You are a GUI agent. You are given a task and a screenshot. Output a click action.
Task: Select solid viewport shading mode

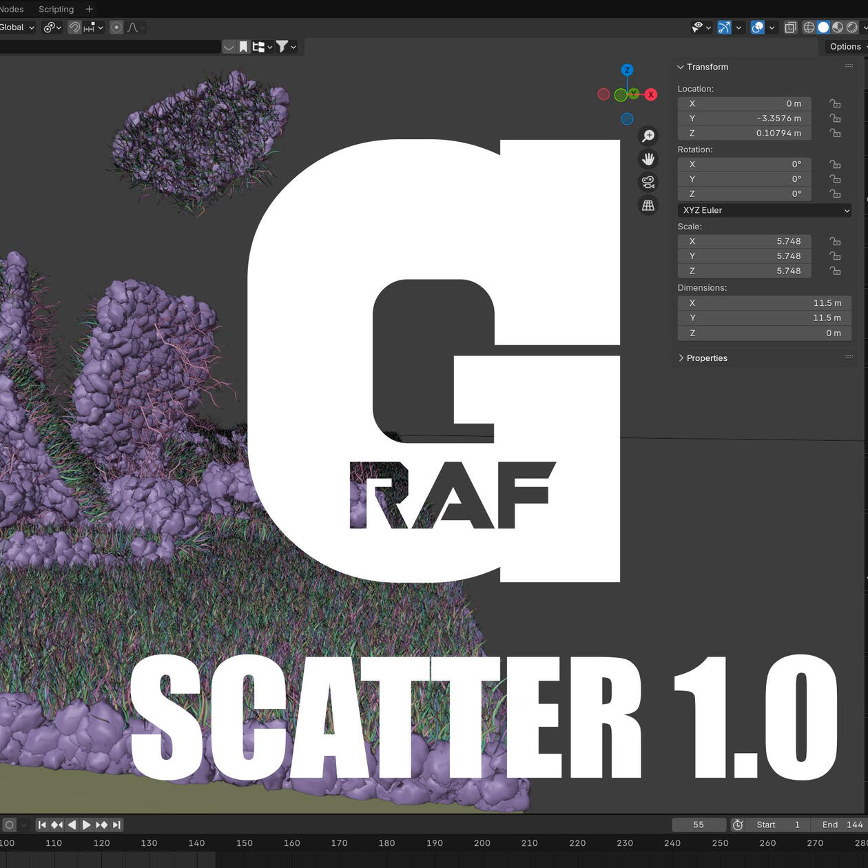coord(823,28)
